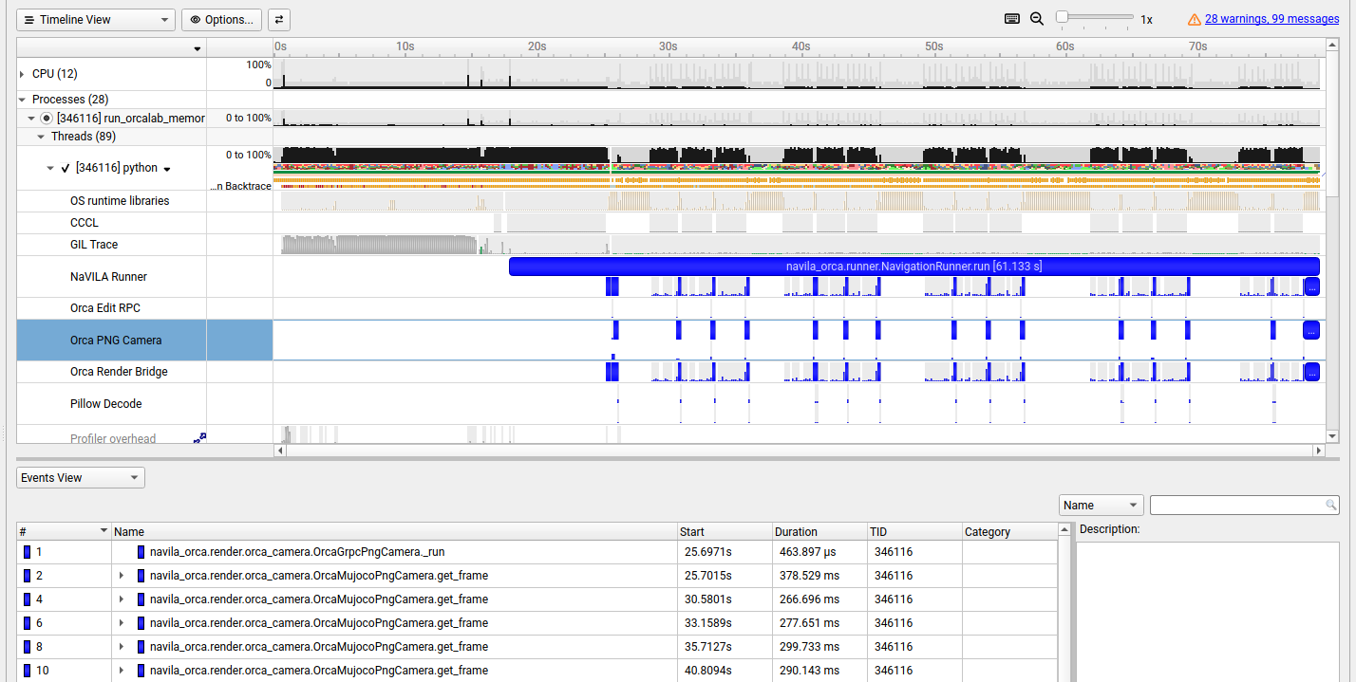
Task: Click the orange warning triangle icon
Action: pos(1195,19)
